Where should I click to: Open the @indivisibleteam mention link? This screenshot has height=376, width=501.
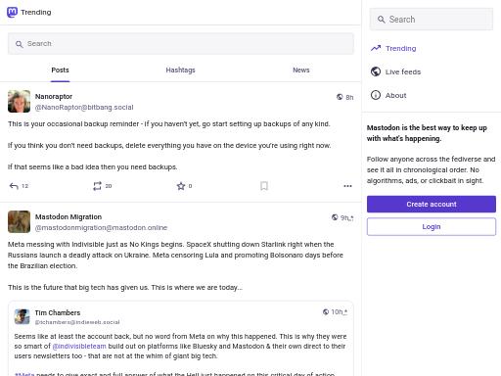click(x=79, y=347)
